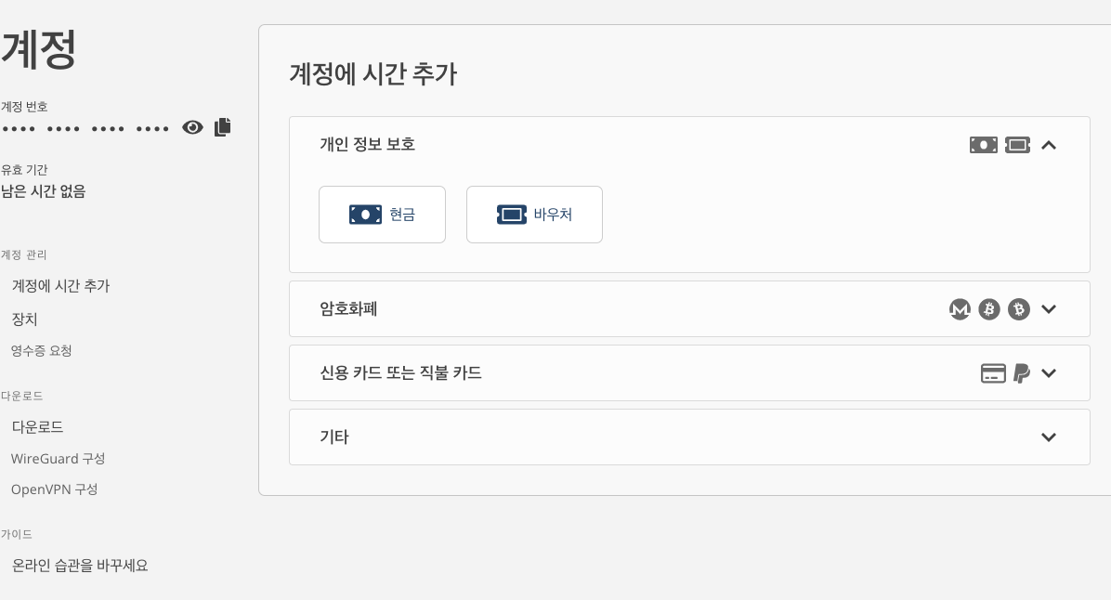
Task: Click the voucher icon in 개인 정보 보호 header
Action: [1017, 145]
